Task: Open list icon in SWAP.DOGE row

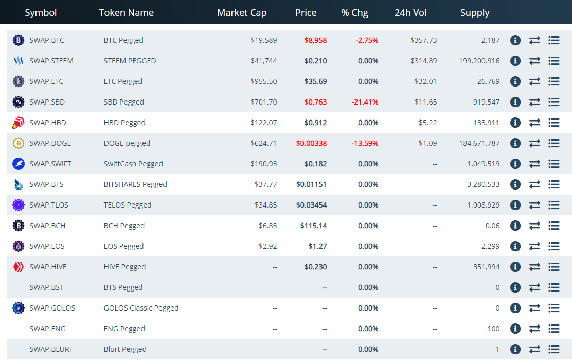Action: [x=554, y=143]
